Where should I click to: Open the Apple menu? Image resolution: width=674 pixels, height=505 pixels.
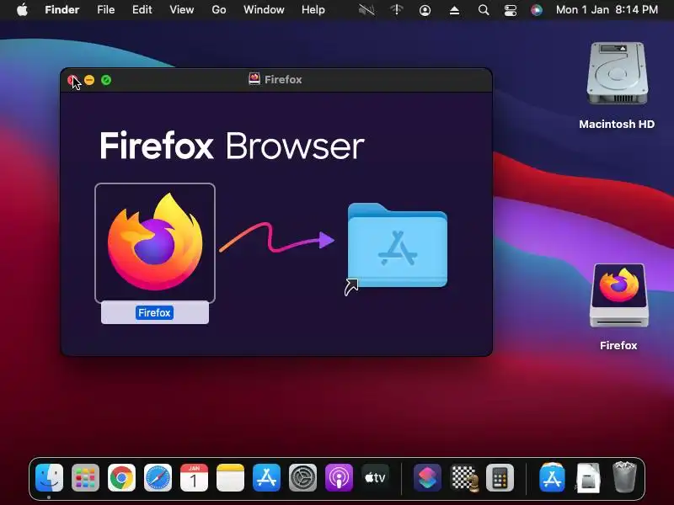[22, 9]
